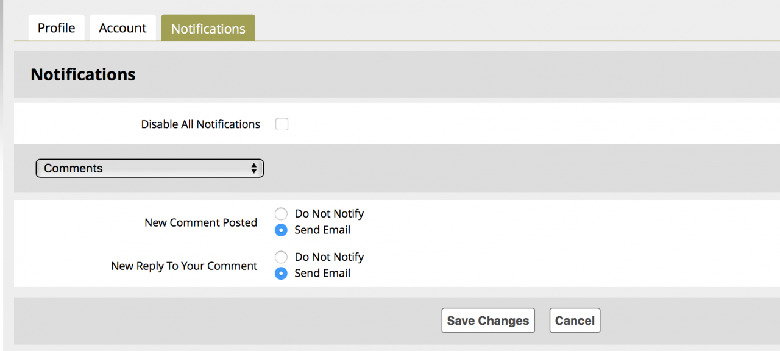Screen dimensions: 780x351
Task: Select Send Email radio for New Comment Posted
Action: (x=281, y=230)
